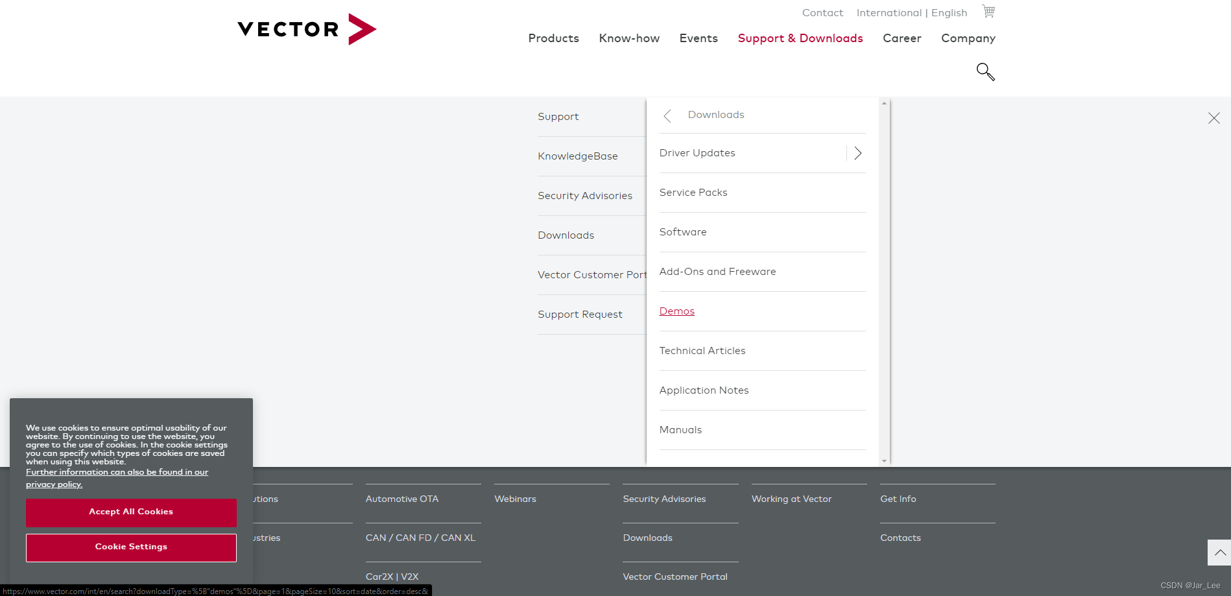Click the submenu scrollbar up arrow
The image size is (1231, 596).
click(884, 103)
